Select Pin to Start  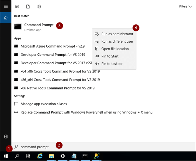click(x=114, y=56)
